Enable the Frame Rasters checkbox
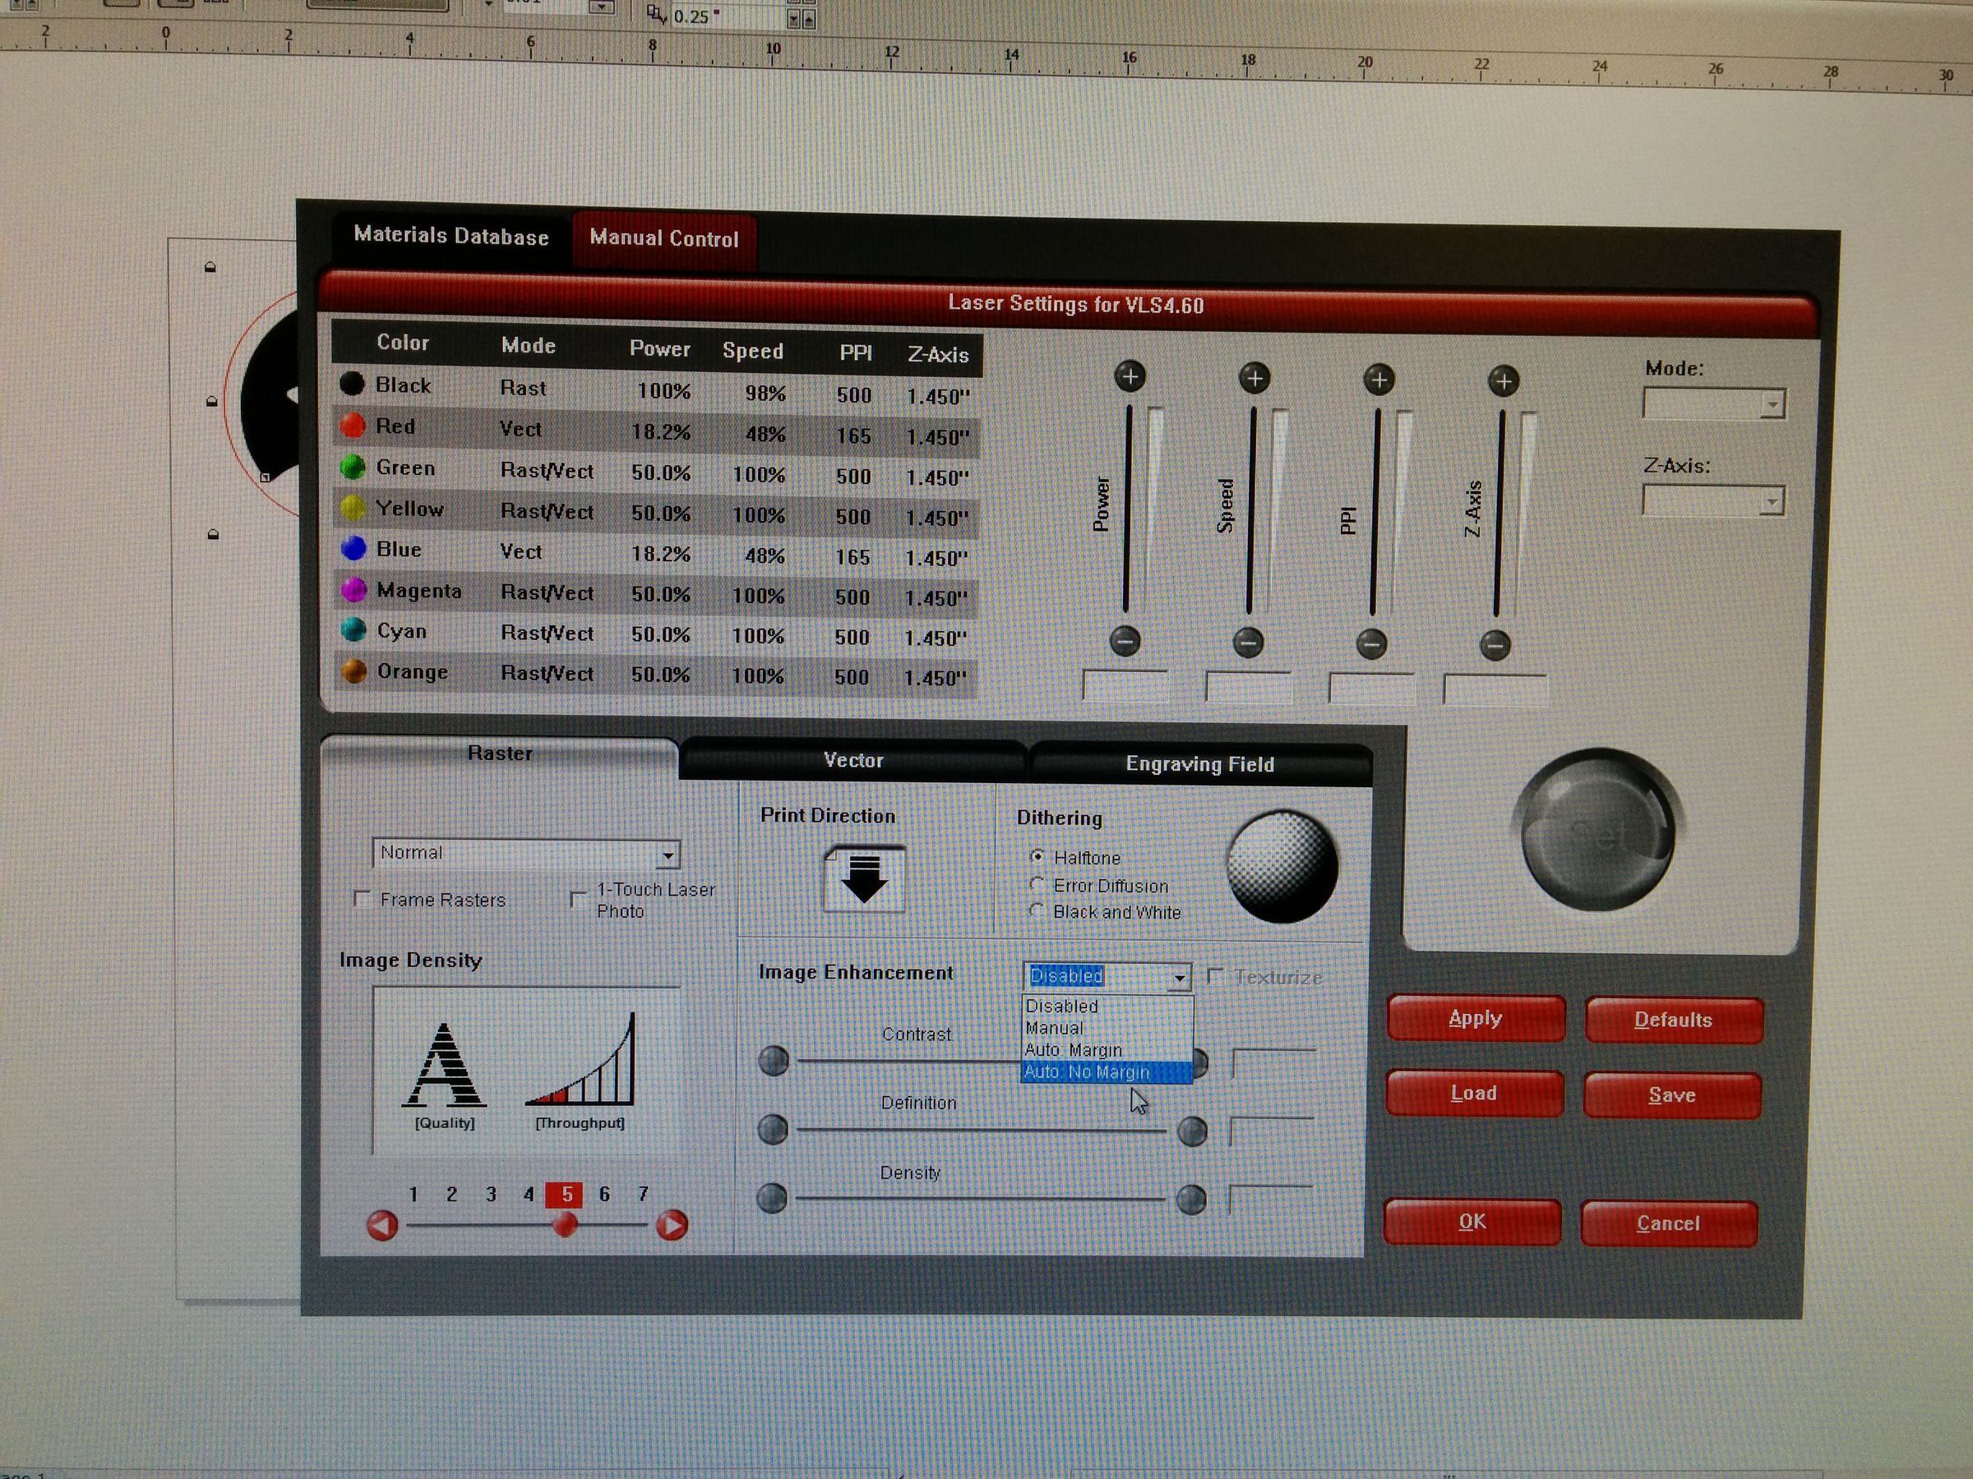The height and width of the screenshot is (1479, 1973). pyautogui.click(x=363, y=899)
